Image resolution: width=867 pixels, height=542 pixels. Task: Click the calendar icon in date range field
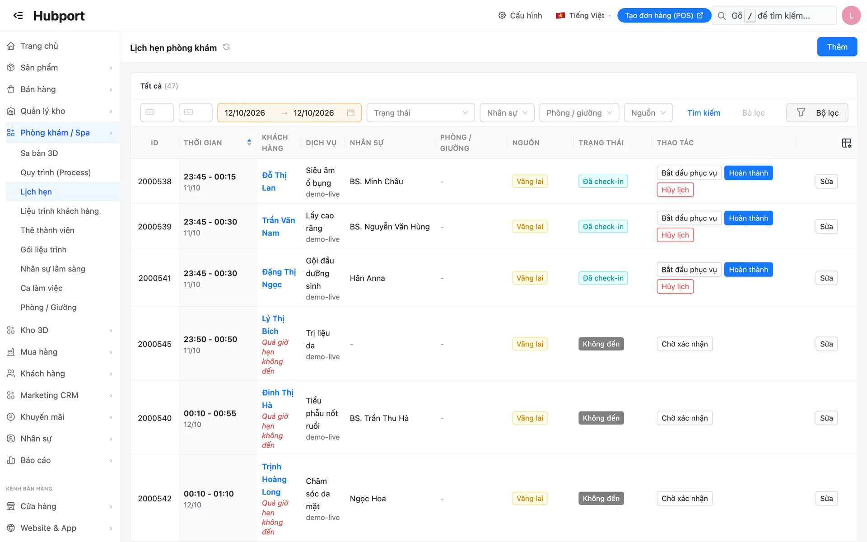[x=350, y=113]
